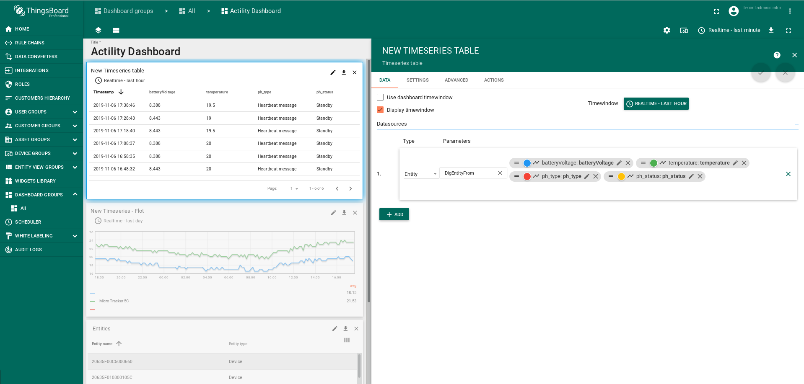Viewport: 804px width, 384px height.
Task: Select entity row 20635F00C5000660
Action: [223, 361]
